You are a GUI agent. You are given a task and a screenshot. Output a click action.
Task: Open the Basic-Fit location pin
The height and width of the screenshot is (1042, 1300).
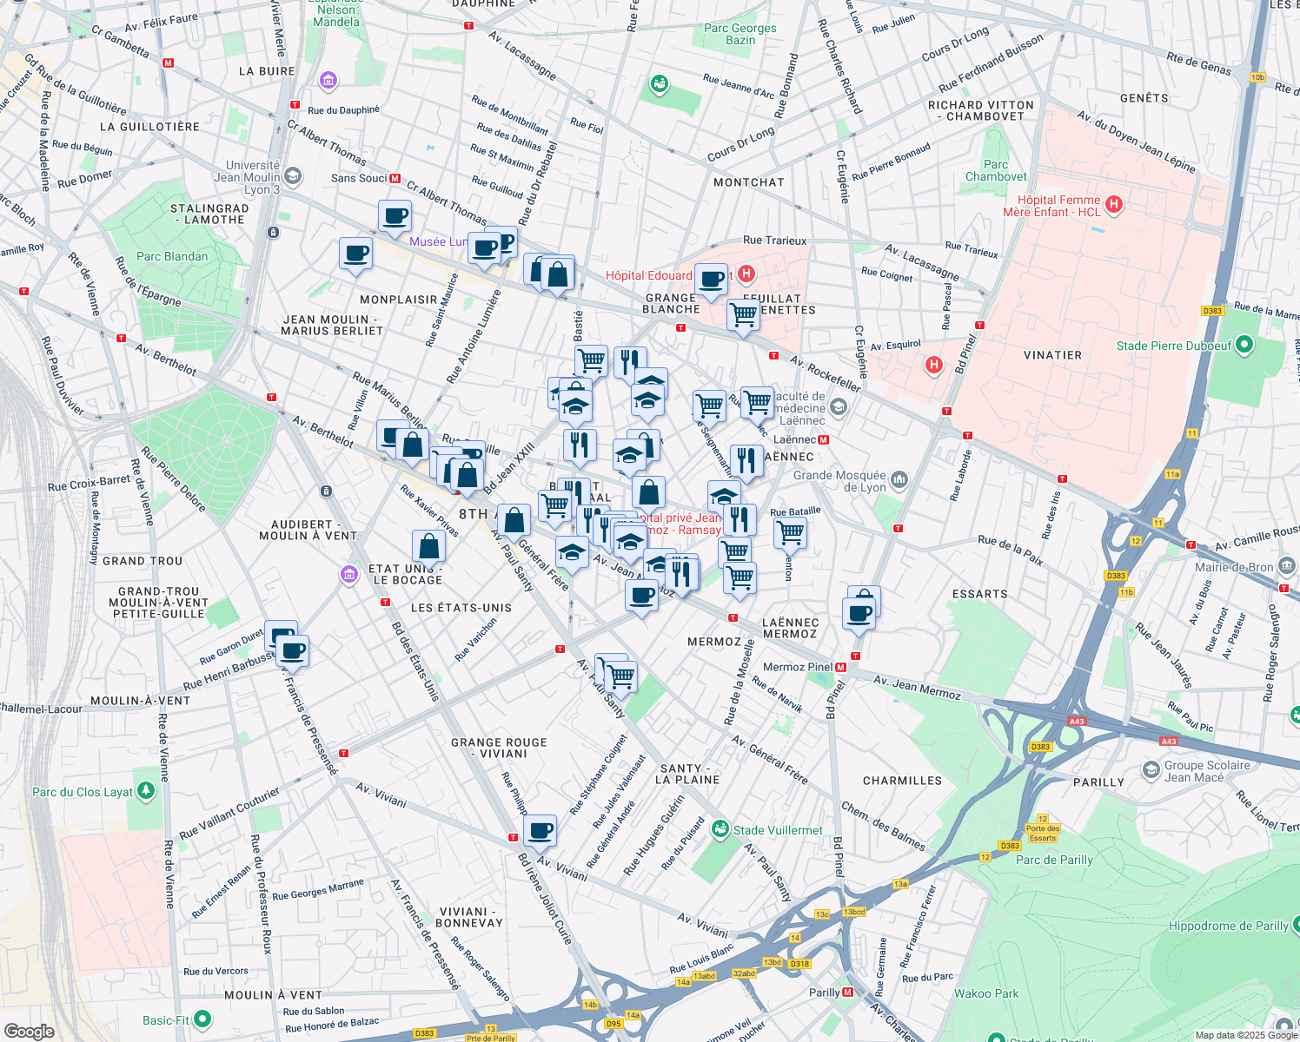202,1019
